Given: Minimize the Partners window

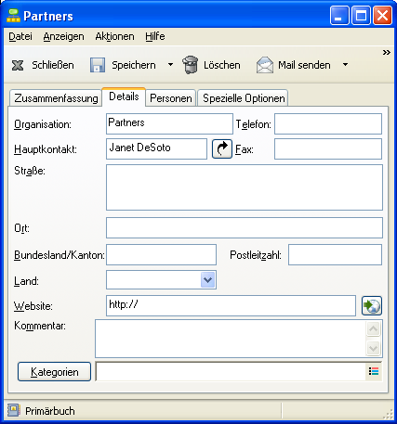Looking at the screenshot, I should point(339,16).
